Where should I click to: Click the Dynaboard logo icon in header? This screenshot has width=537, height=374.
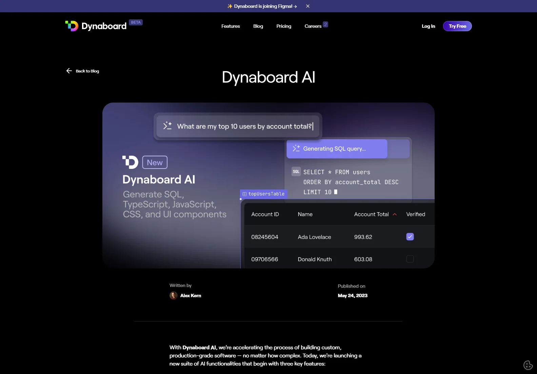(x=72, y=26)
